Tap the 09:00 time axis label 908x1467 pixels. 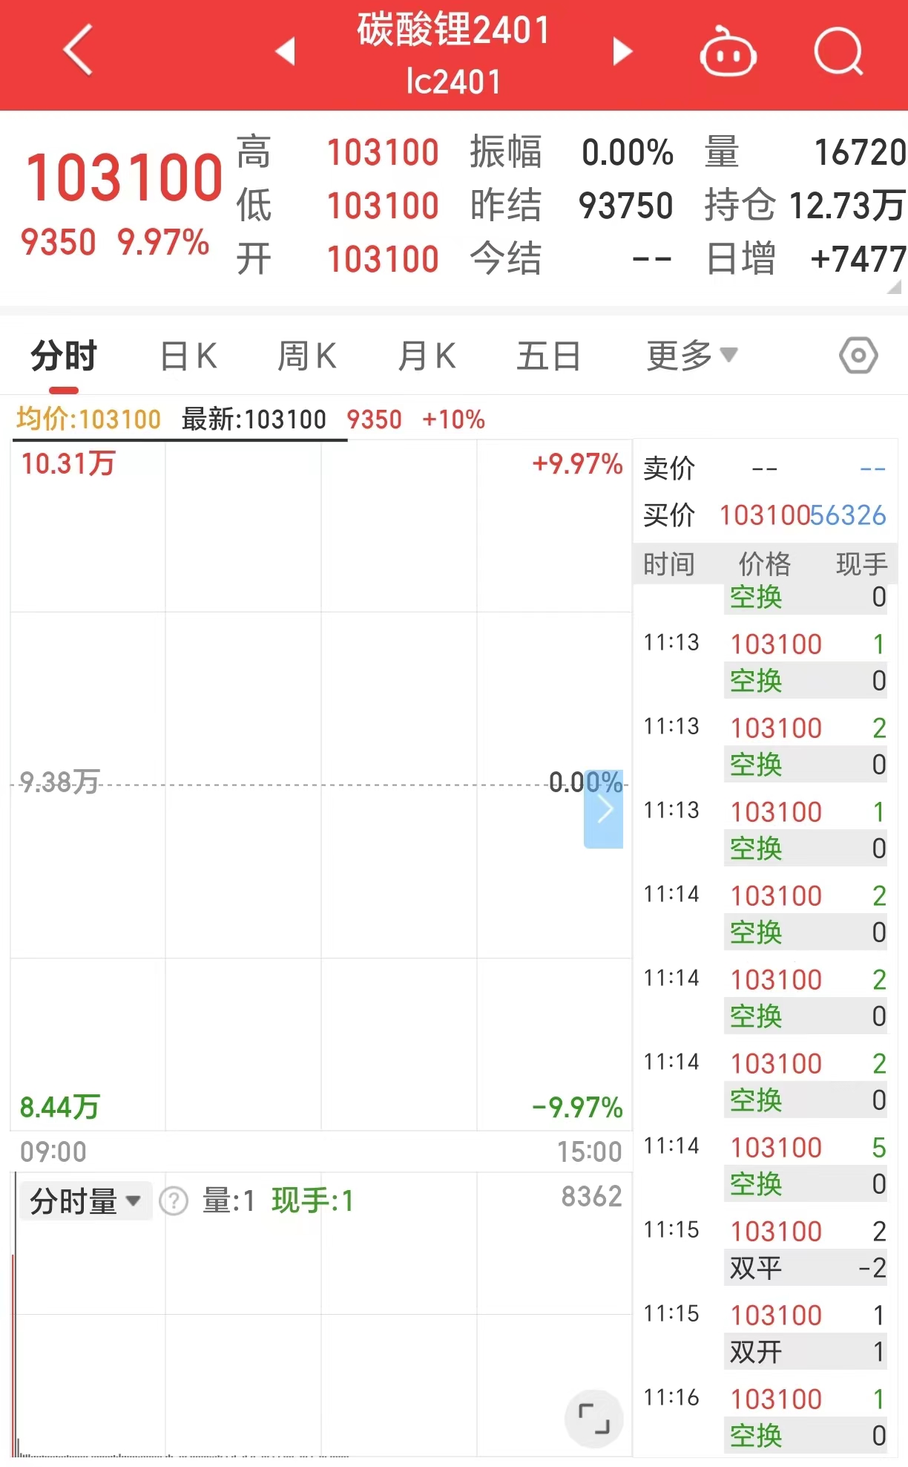pos(53,1151)
